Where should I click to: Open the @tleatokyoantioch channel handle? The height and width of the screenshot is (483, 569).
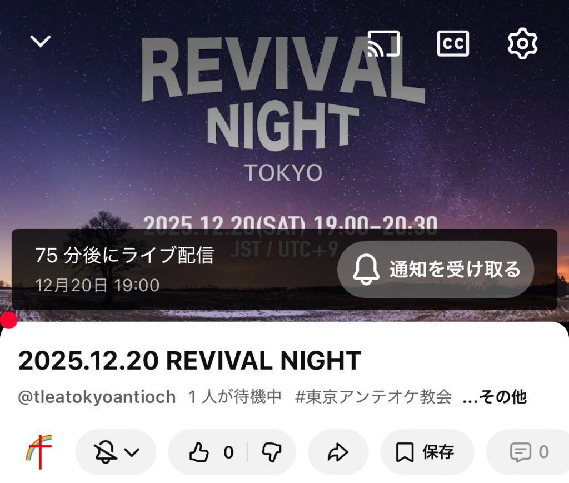click(x=97, y=397)
